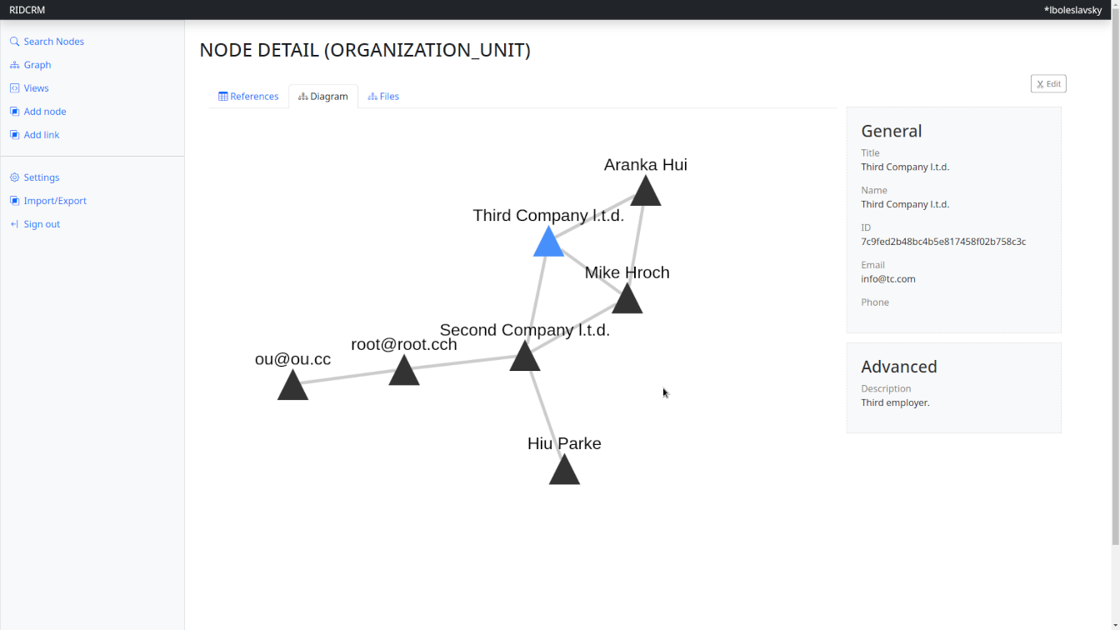Open the Graph view via its sidebar icon
The image size is (1120, 630).
coord(13,64)
